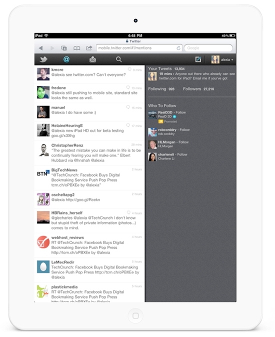
Task: Open Safari tabs pages icon
Action: pos(64,48)
